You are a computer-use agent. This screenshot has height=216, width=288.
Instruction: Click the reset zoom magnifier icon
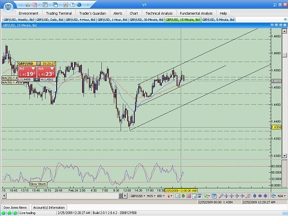point(248,196)
